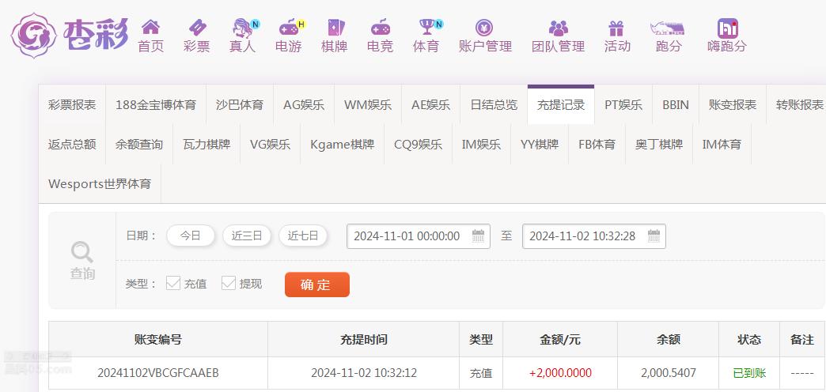Viewport: 826px width, 392px height.
Task: Select the 彩票 lottery ticket icon
Action: (x=197, y=27)
